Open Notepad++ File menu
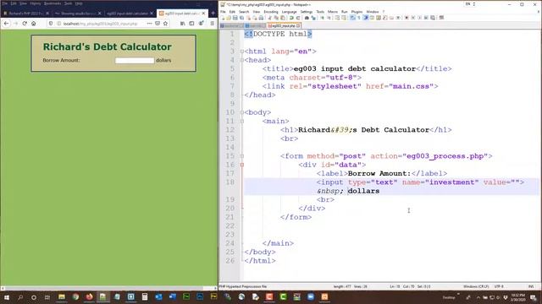Viewport: 542px width, 304px height. coord(223,12)
